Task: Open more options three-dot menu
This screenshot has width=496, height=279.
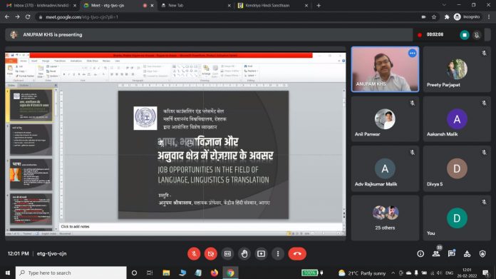Action: click(x=278, y=253)
